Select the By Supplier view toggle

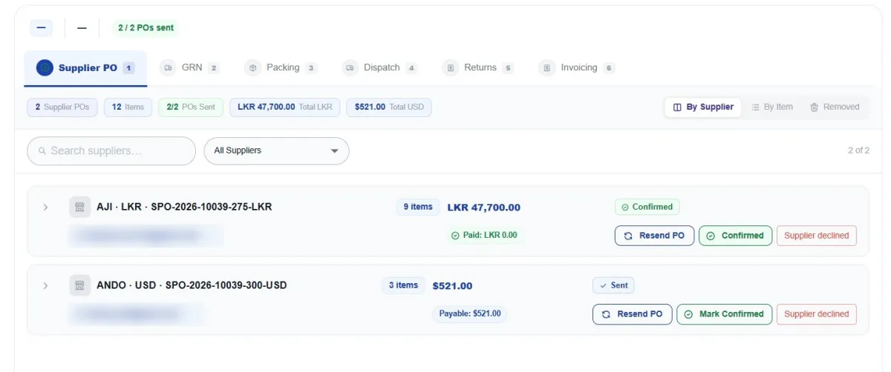[703, 107]
